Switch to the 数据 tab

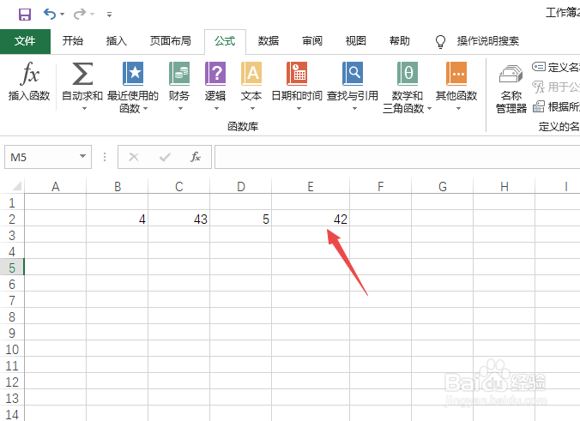pyautogui.click(x=269, y=40)
